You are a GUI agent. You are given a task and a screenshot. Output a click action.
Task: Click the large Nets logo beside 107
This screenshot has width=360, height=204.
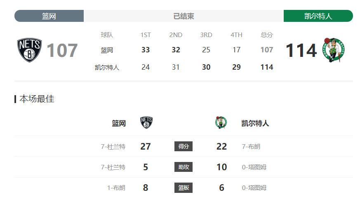pos(29,50)
